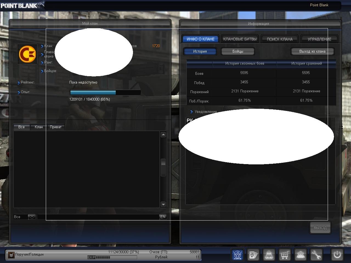The width and height of the screenshot is (351, 263).
Task: Toggle the EN input language button
Action: click(x=163, y=217)
